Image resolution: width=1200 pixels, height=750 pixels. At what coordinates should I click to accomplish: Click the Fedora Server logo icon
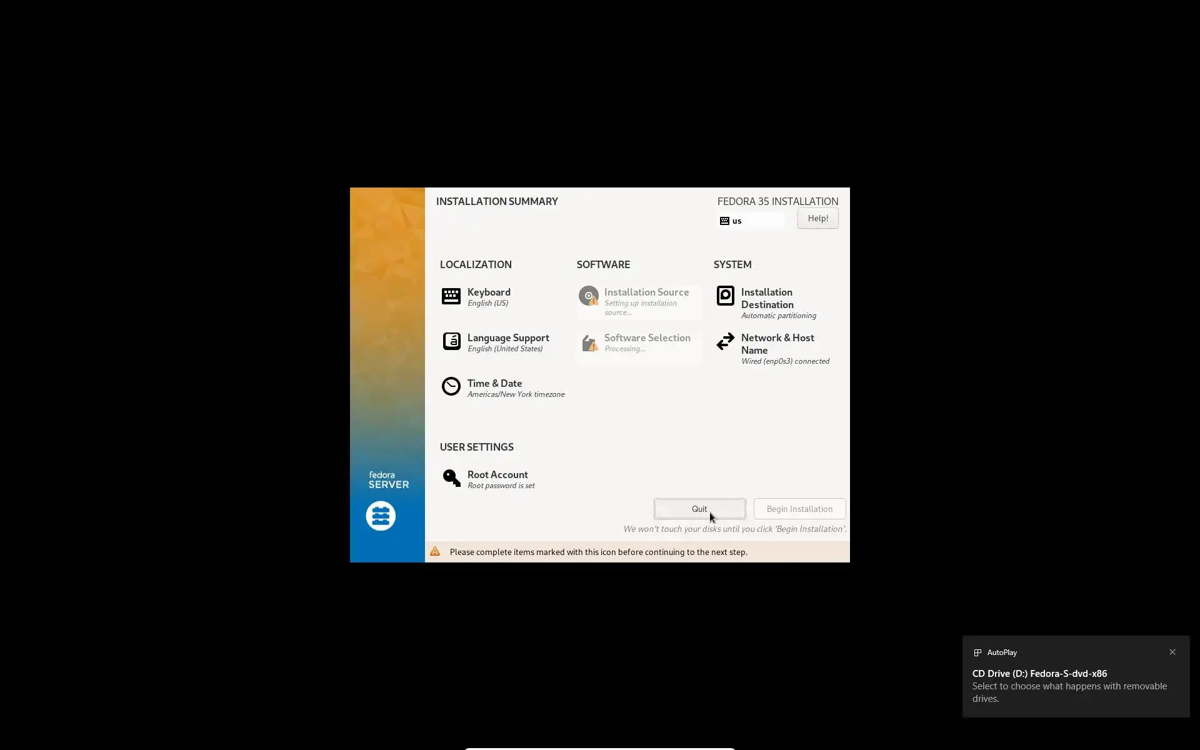point(381,516)
